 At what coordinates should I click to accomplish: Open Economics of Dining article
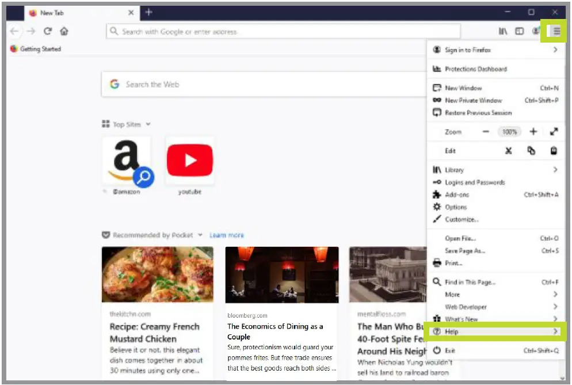[276, 331]
